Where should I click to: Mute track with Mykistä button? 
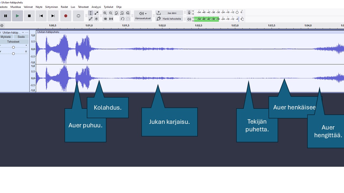click(x=6, y=37)
